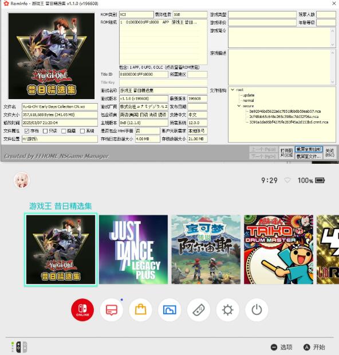Click the 文件位置 path field
Image resolution: width=339 pixels, height=355 pixels.
tap(60, 139)
